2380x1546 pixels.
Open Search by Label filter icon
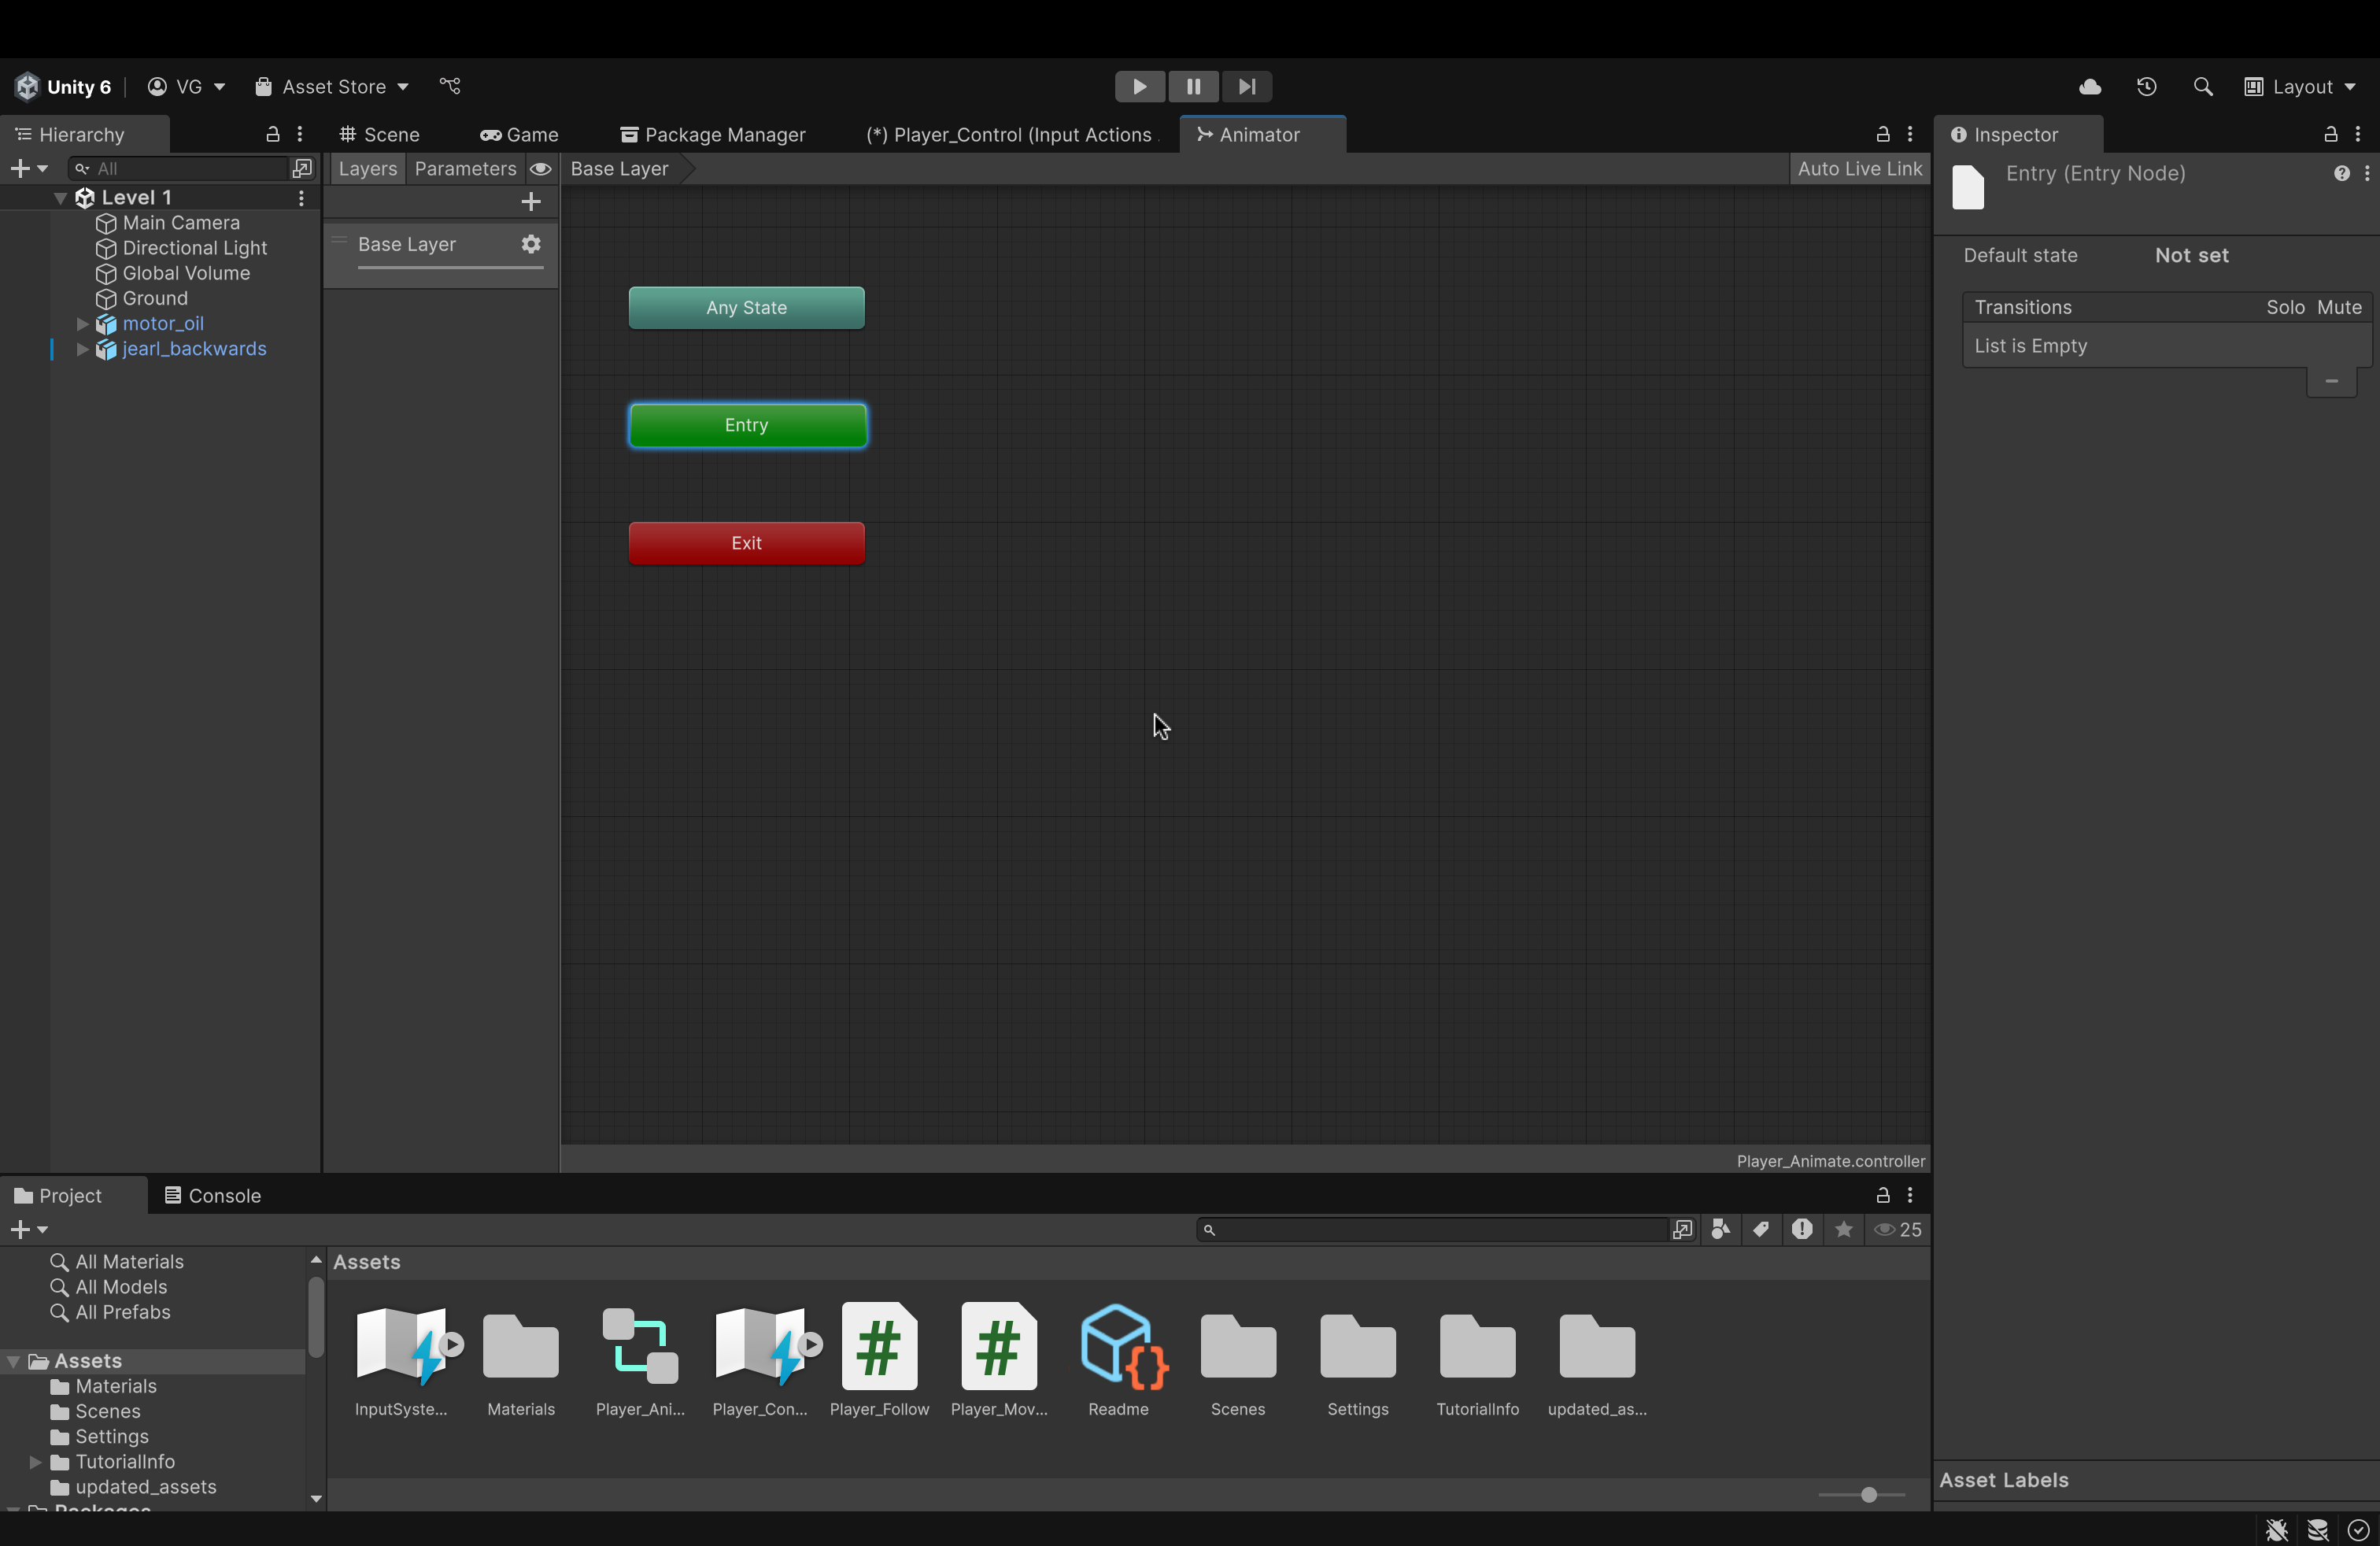[1761, 1230]
